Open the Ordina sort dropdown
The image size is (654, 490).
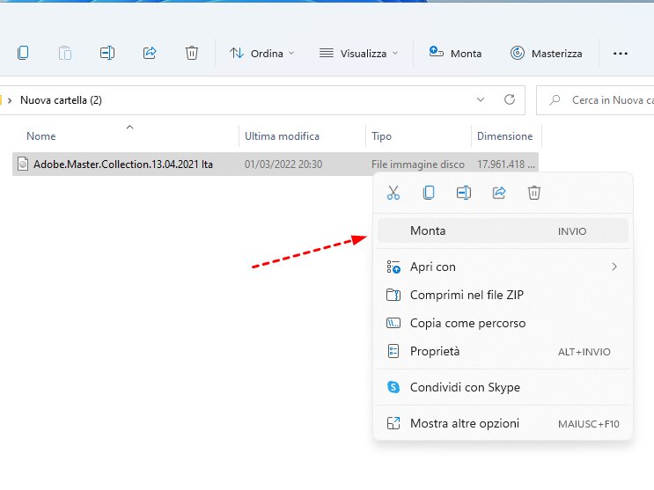click(262, 54)
